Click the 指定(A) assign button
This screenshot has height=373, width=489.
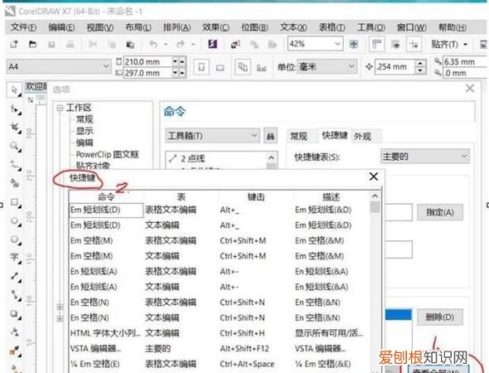click(x=440, y=212)
